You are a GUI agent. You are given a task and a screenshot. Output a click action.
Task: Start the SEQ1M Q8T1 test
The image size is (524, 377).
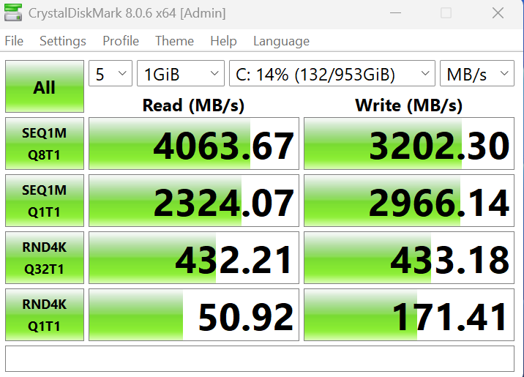pyautogui.click(x=45, y=143)
